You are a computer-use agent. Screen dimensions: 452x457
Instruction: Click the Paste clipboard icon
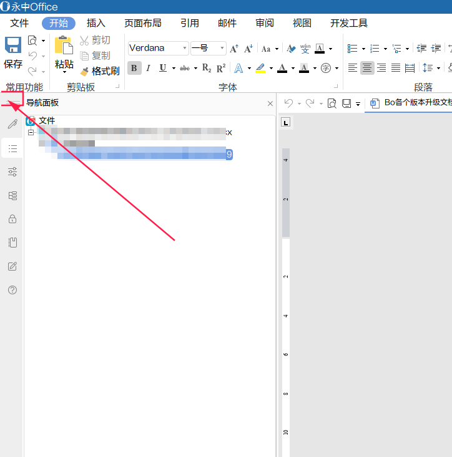[64, 45]
